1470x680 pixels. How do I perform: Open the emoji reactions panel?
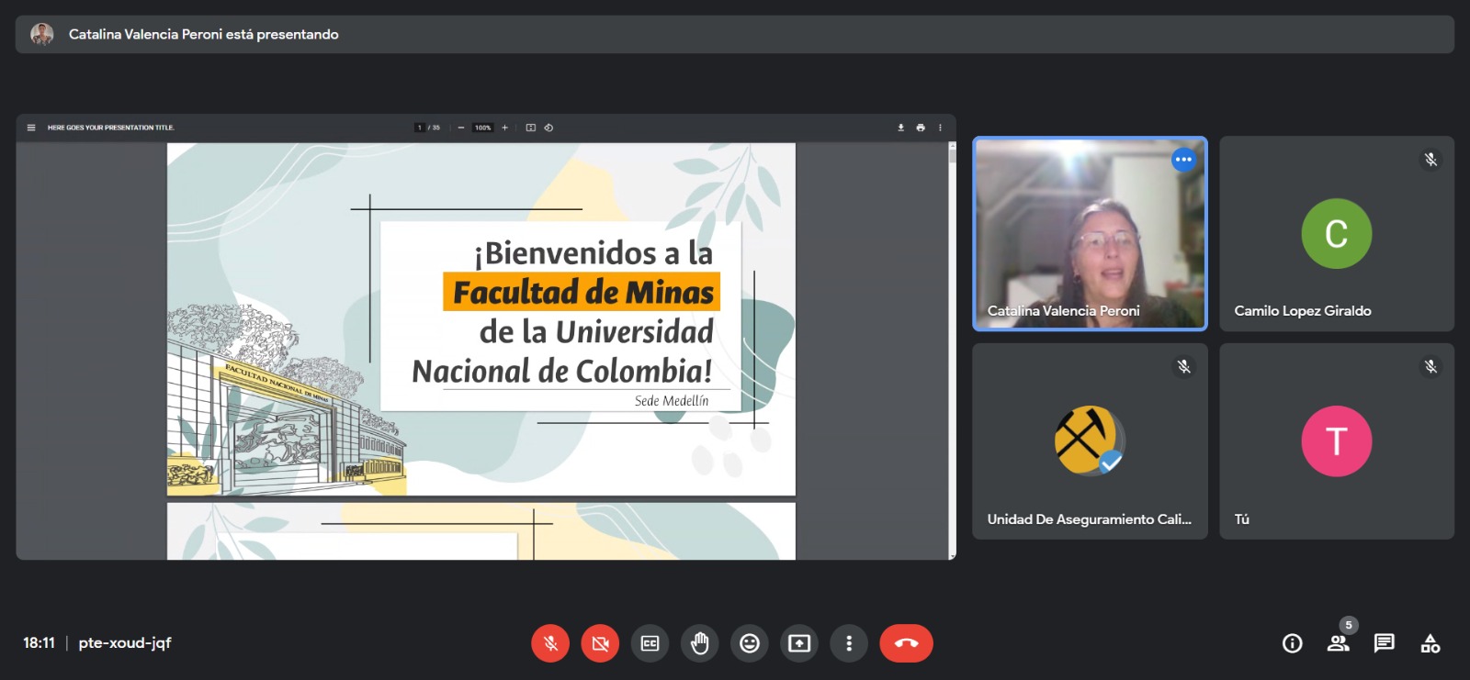pyautogui.click(x=750, y=643)
